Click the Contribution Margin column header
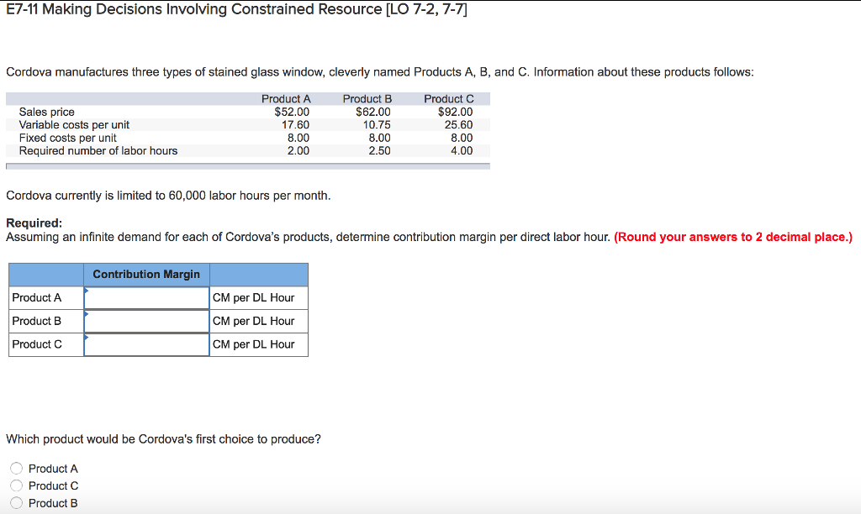This screenshot has height=514, width=861. point(146,274)
